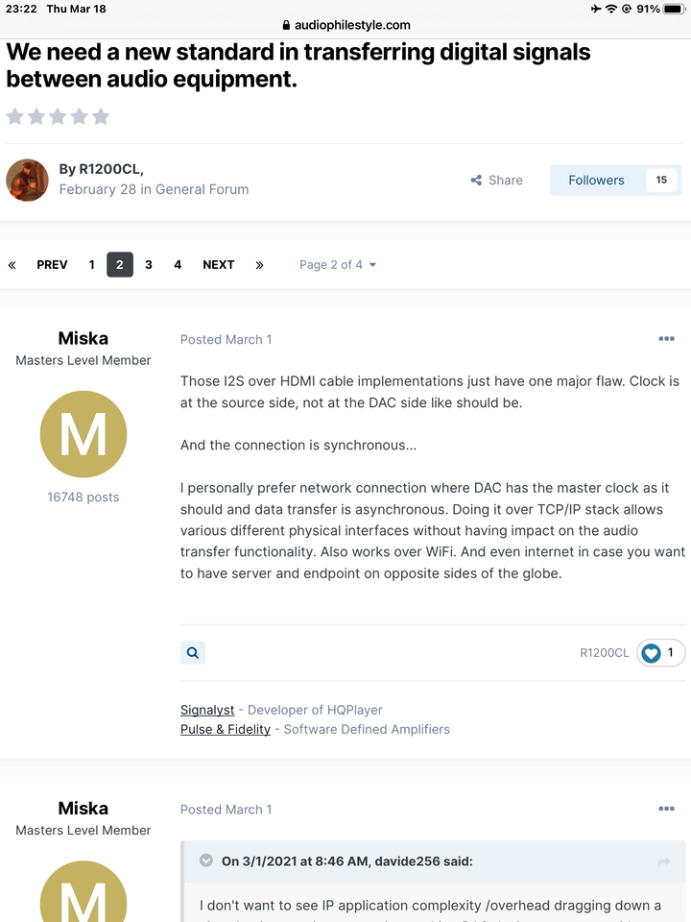This screenshot has height=922, width=691.
Task: Click the NEXT pagination button
Action: click(x=219, y=265)
